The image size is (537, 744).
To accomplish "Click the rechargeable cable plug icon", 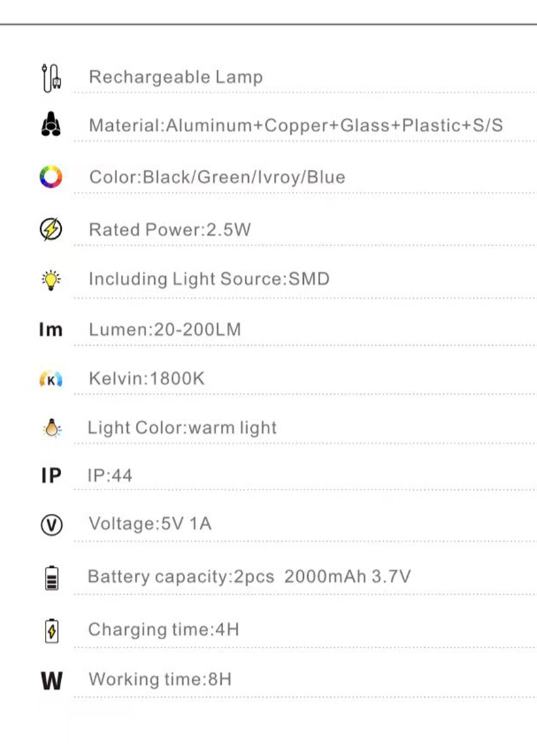I will [51, 77].
